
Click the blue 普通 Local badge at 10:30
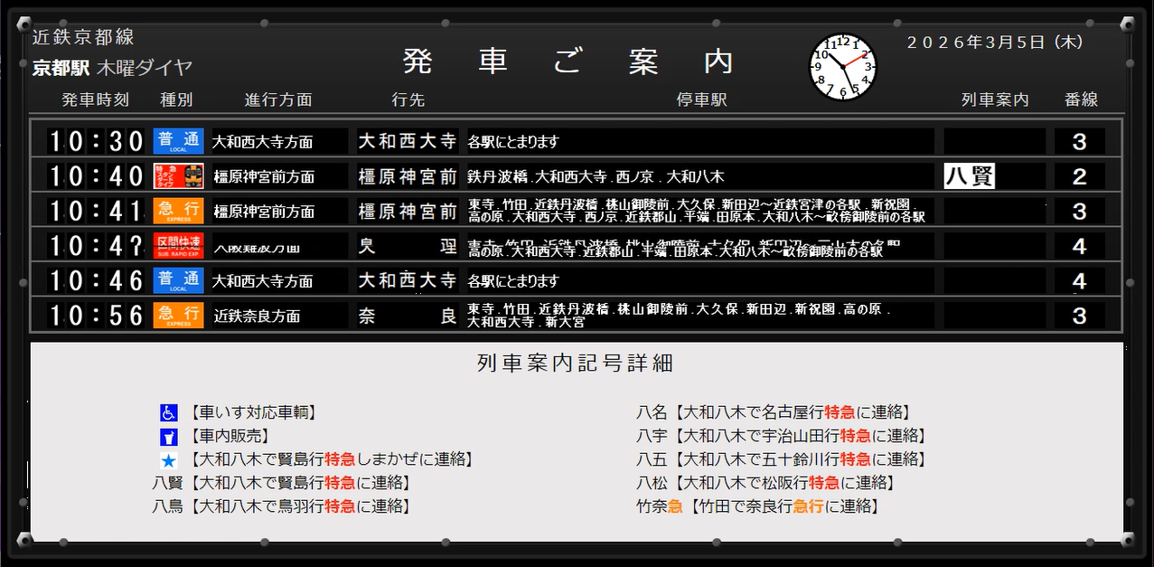[x=178, y=141]
